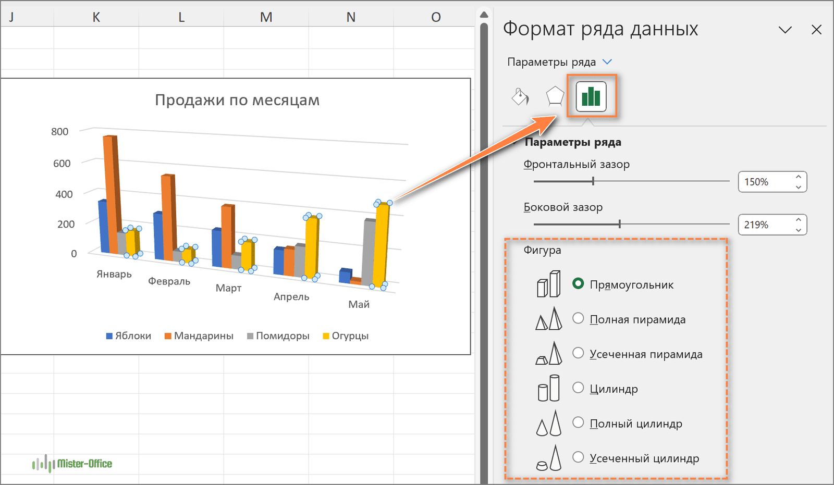Select the Цилиндр radio button
Image resolution: width=834 pixels, height=485 pixels.
pyautogui.click(x=578, y=388)
